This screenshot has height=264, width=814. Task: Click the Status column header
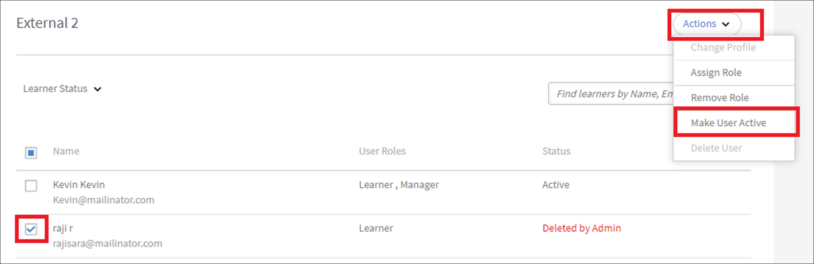(x=556, y=151)
